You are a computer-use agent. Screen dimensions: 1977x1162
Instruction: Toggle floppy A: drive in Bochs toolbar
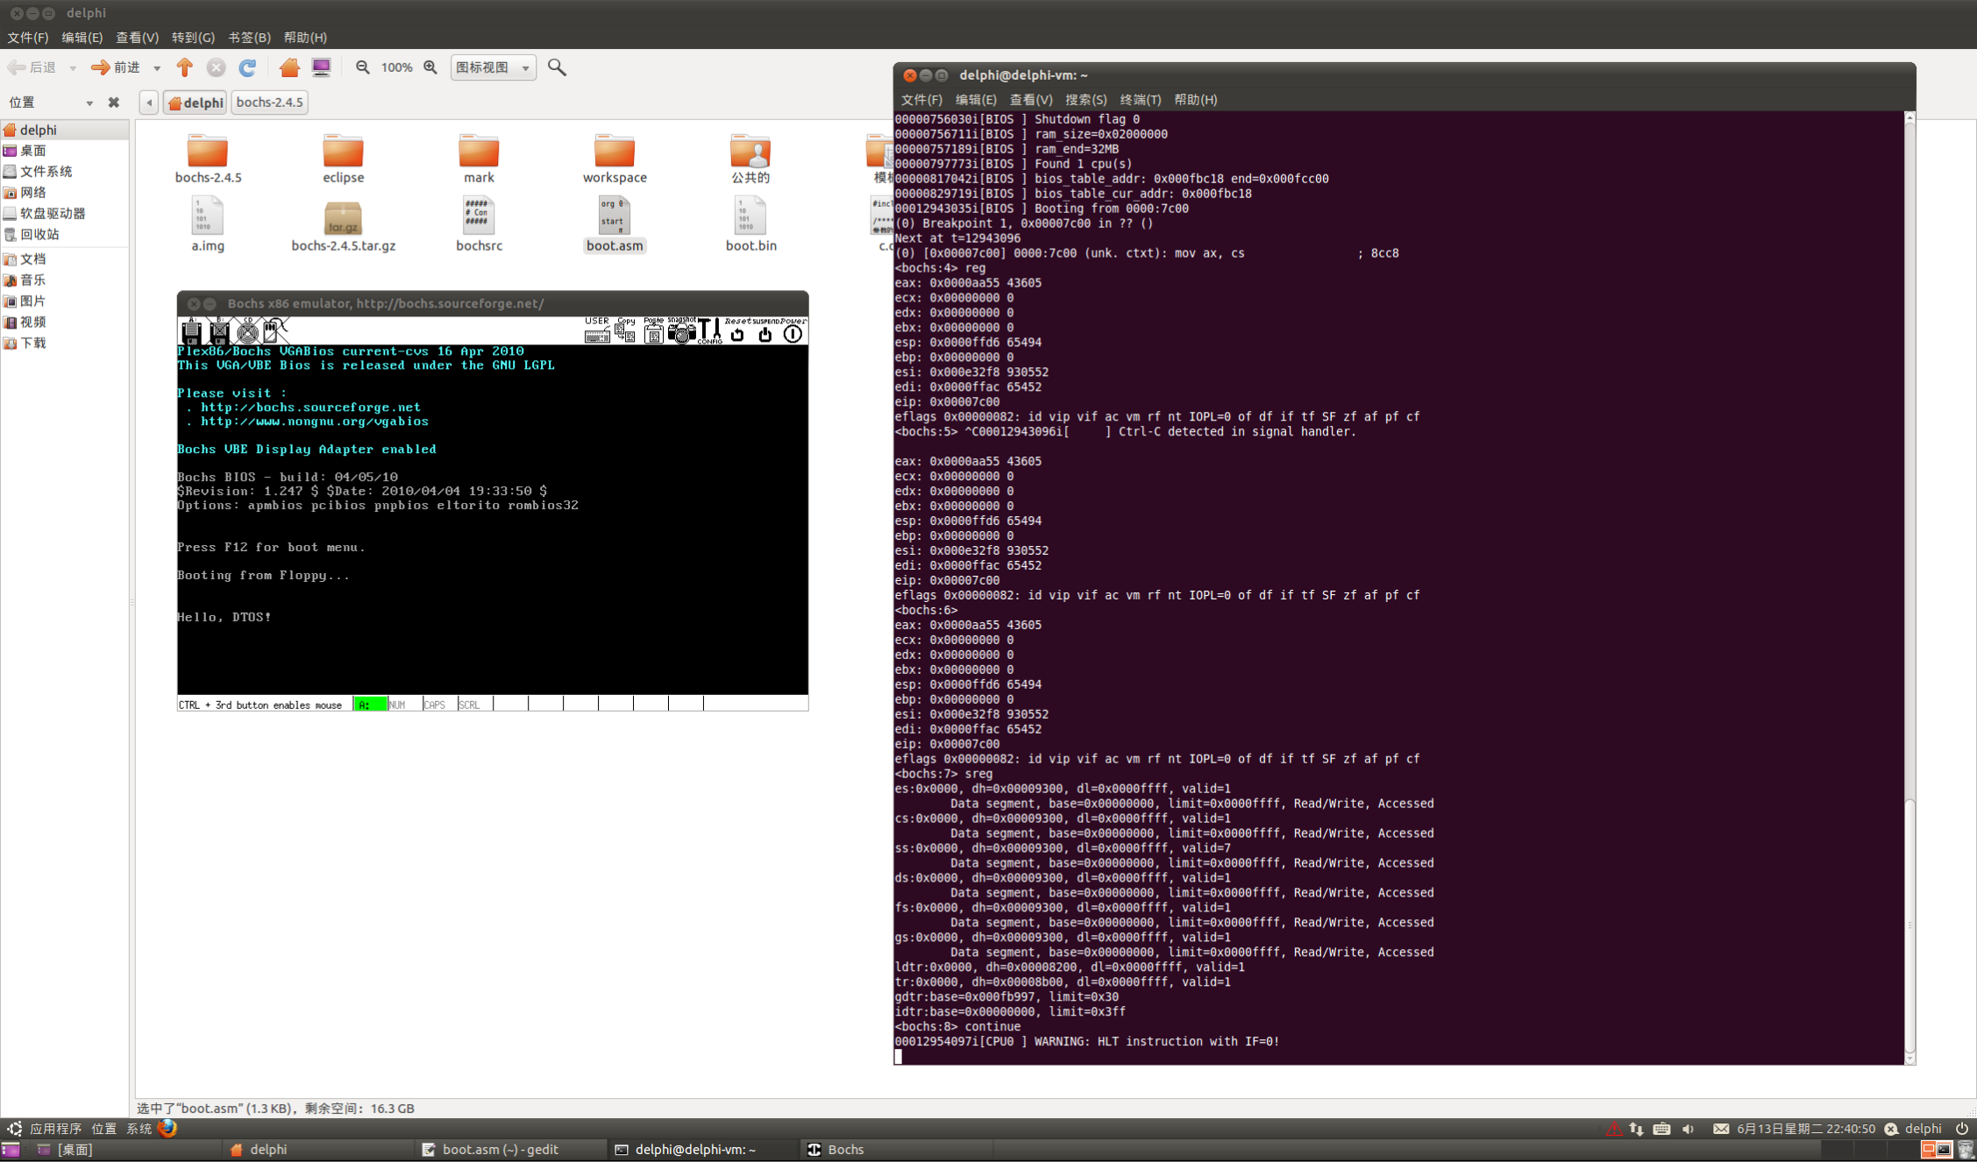pyautogui.click(x=191, y=332)
